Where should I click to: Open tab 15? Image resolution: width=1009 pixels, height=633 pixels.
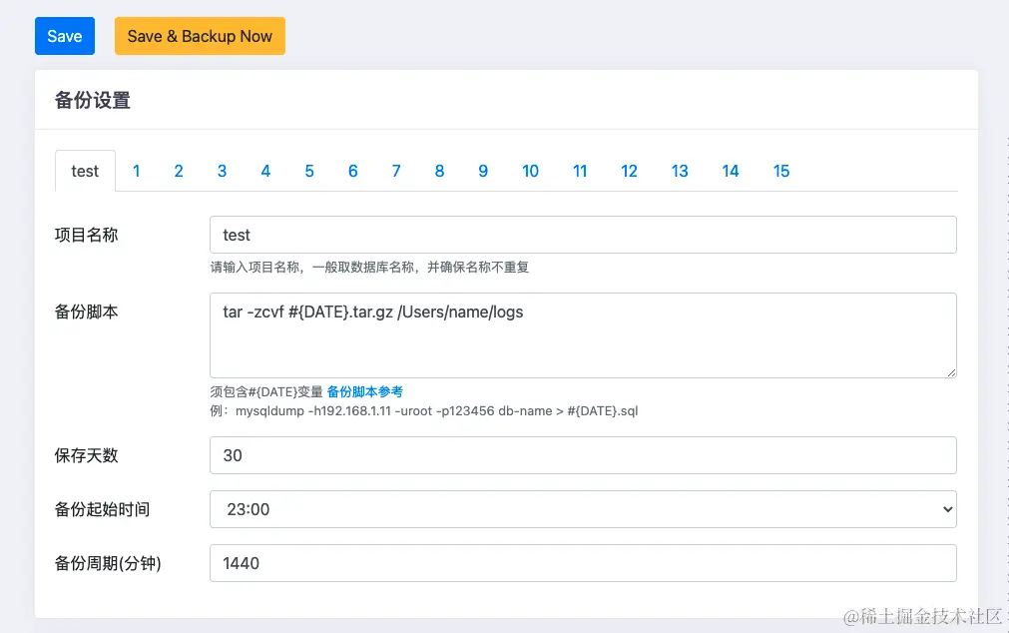[x=780, y=171]
